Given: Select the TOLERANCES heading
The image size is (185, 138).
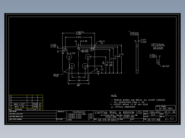Looking at the screenshot, I should 79,112.
